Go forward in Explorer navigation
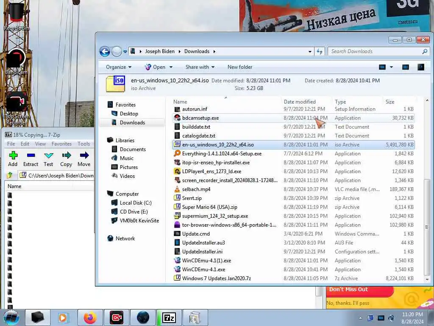434x326 pixels. click(117, 51)
